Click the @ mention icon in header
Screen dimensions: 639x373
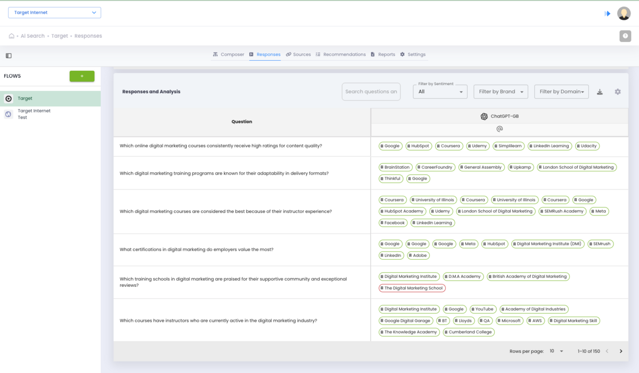coord(499,129)
